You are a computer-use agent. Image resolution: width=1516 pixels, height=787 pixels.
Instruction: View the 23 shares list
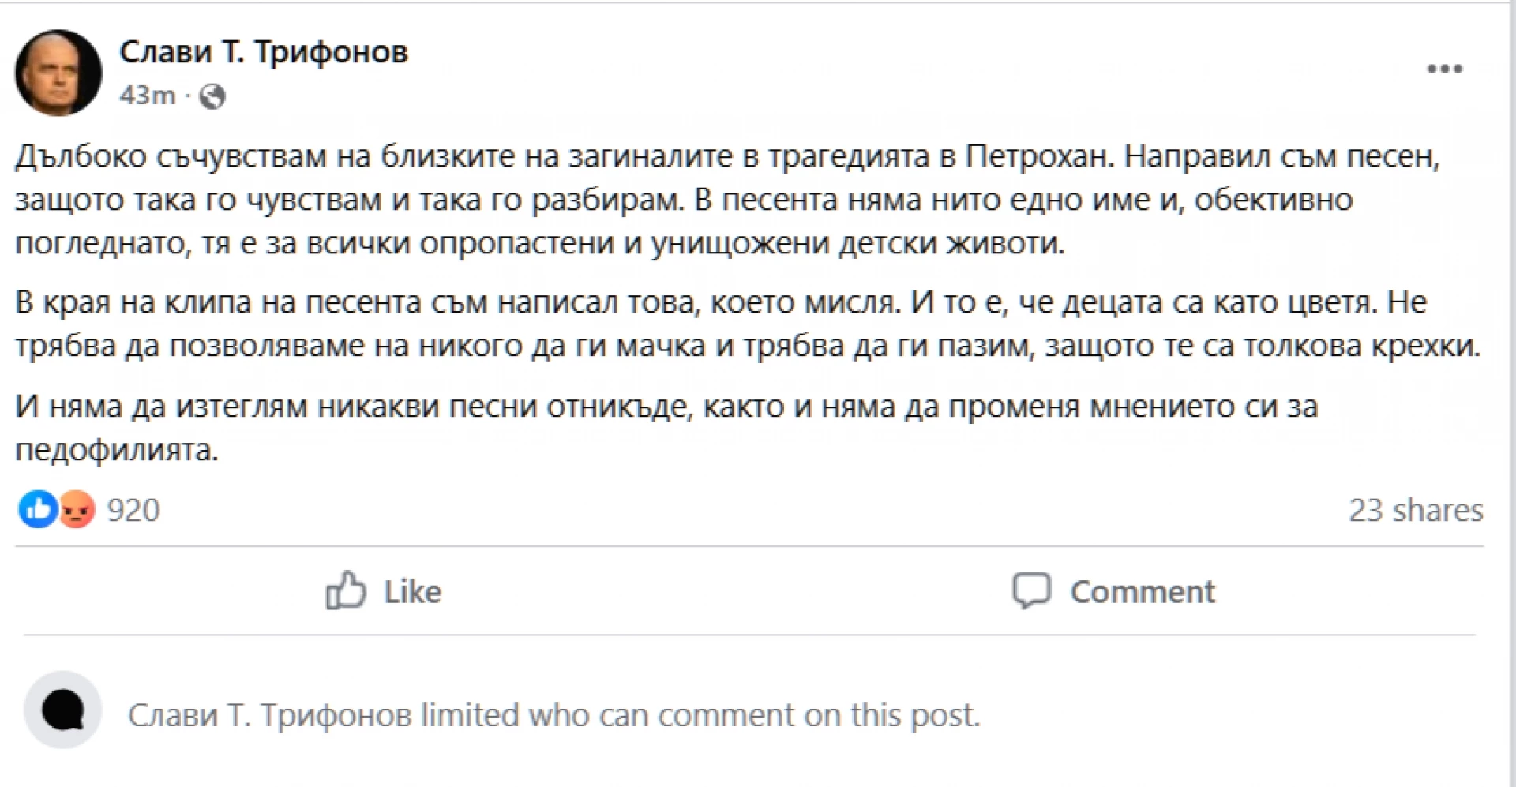click(x=1415, y=511)
